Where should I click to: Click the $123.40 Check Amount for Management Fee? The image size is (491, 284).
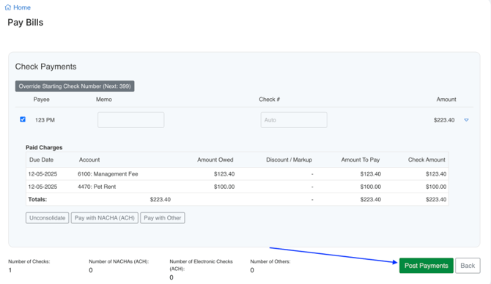[x=436, y=174]
